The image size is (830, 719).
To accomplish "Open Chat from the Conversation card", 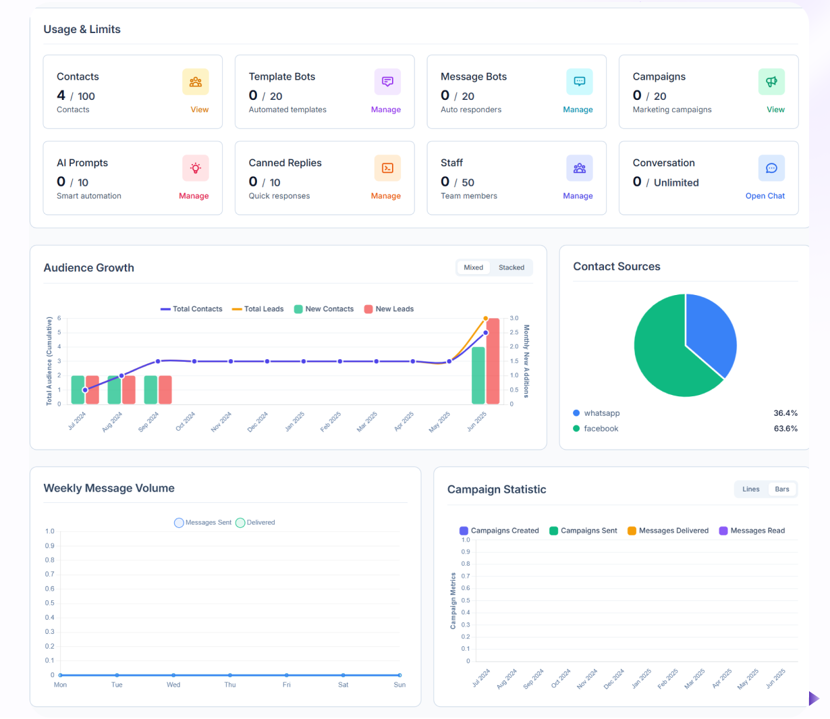I will (765, 195).
